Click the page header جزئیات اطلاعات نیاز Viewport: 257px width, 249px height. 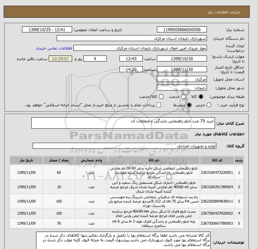(224, 12)
